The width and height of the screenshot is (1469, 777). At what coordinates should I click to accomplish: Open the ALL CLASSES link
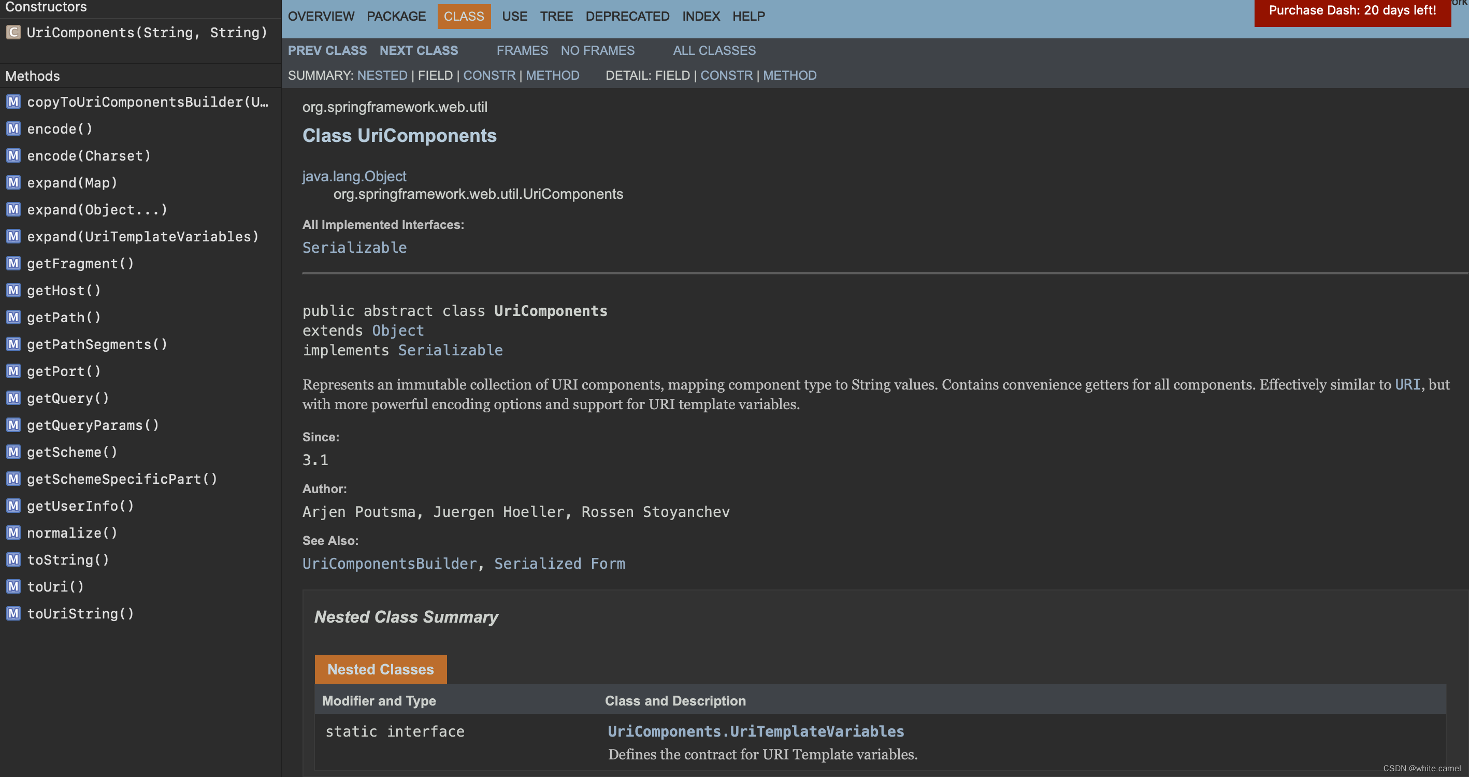tap(713, 50)
